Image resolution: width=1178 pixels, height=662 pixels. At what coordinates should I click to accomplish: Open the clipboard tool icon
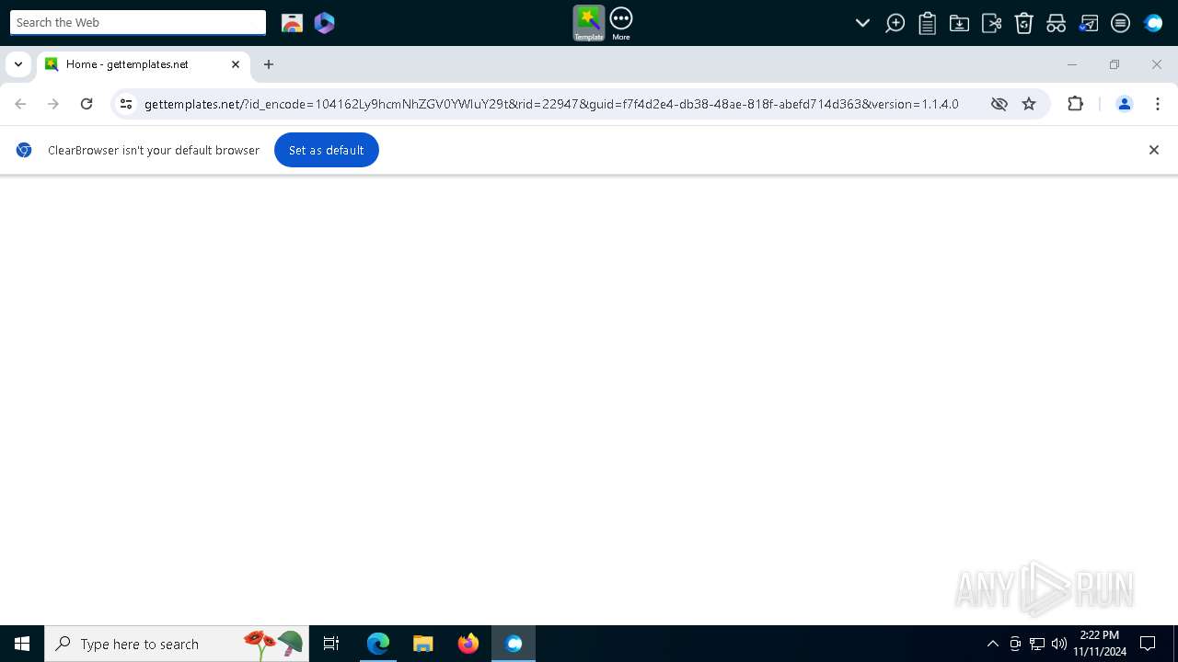point(927,23)
